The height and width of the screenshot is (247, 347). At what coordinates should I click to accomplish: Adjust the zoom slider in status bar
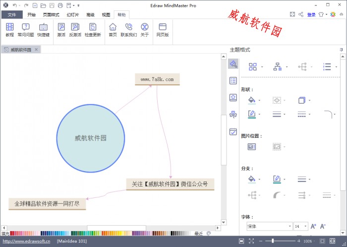(273, 241)
